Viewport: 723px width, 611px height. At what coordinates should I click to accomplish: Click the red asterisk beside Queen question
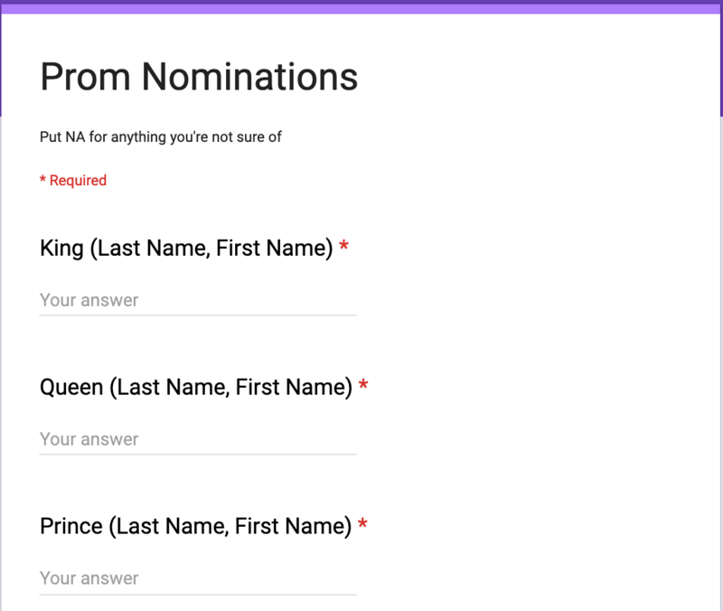point(363,384)
